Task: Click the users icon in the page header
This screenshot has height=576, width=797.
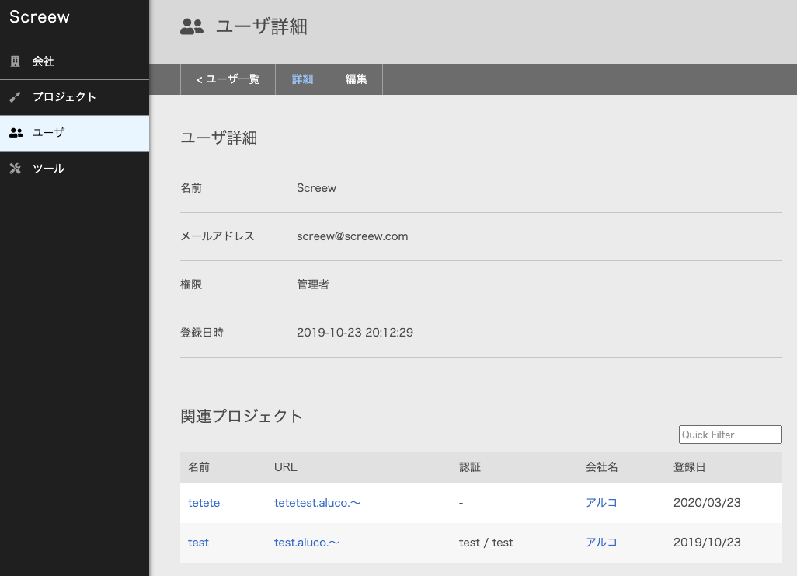Action: point(191,26)
